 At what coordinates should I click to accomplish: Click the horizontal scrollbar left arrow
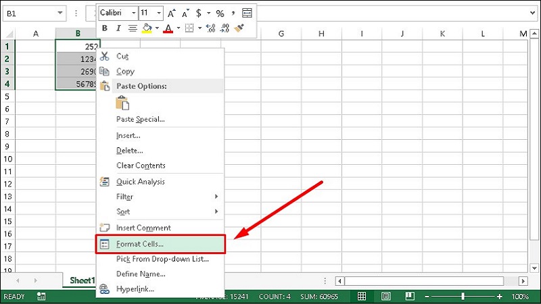tap(340, 281)
